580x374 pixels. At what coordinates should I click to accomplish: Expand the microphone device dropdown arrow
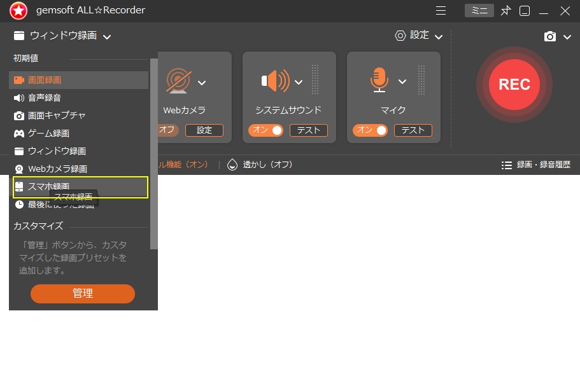click(402, 81)
